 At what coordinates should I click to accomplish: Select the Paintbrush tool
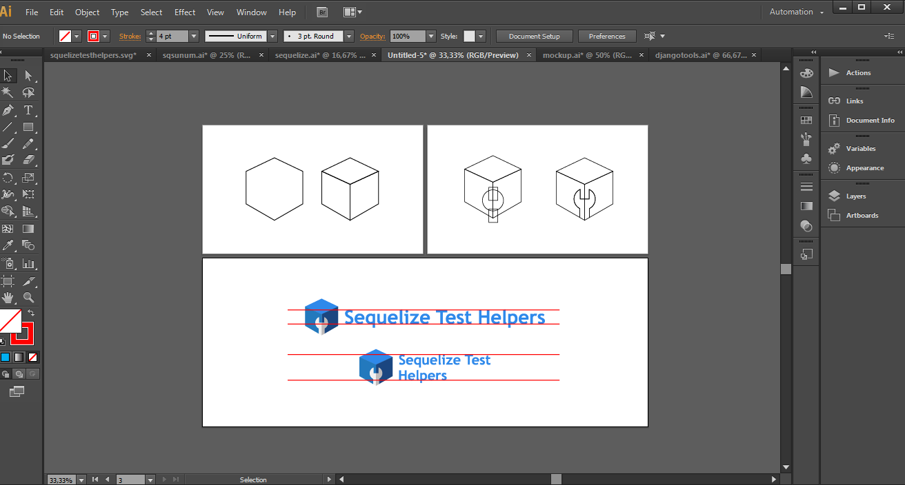click(8, 143)
